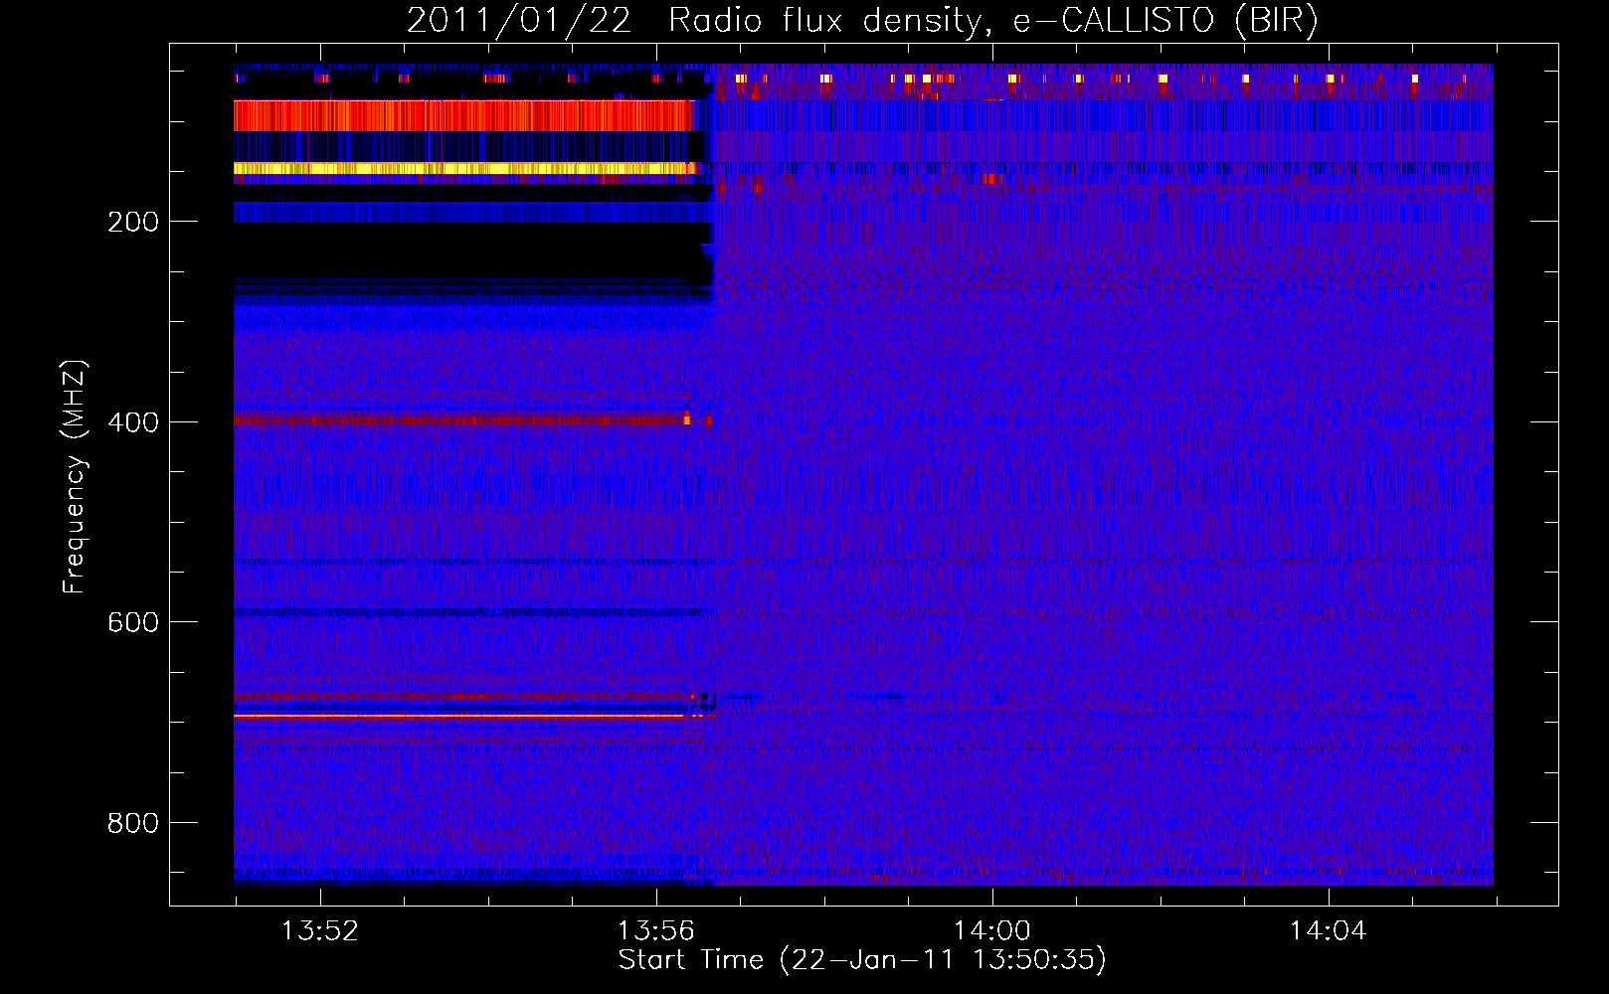This screenshot has width=1609, height=994.
Task: Click the "13:56" time tick label
Action: 655,931
